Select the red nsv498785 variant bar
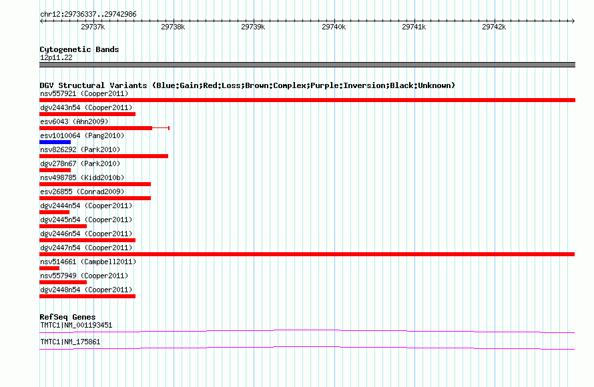This screenshot has height=387, width=594. coord(95,184)
